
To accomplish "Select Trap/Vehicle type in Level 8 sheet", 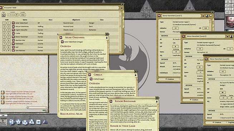I will pyautogui.click(x=230, y=122).
